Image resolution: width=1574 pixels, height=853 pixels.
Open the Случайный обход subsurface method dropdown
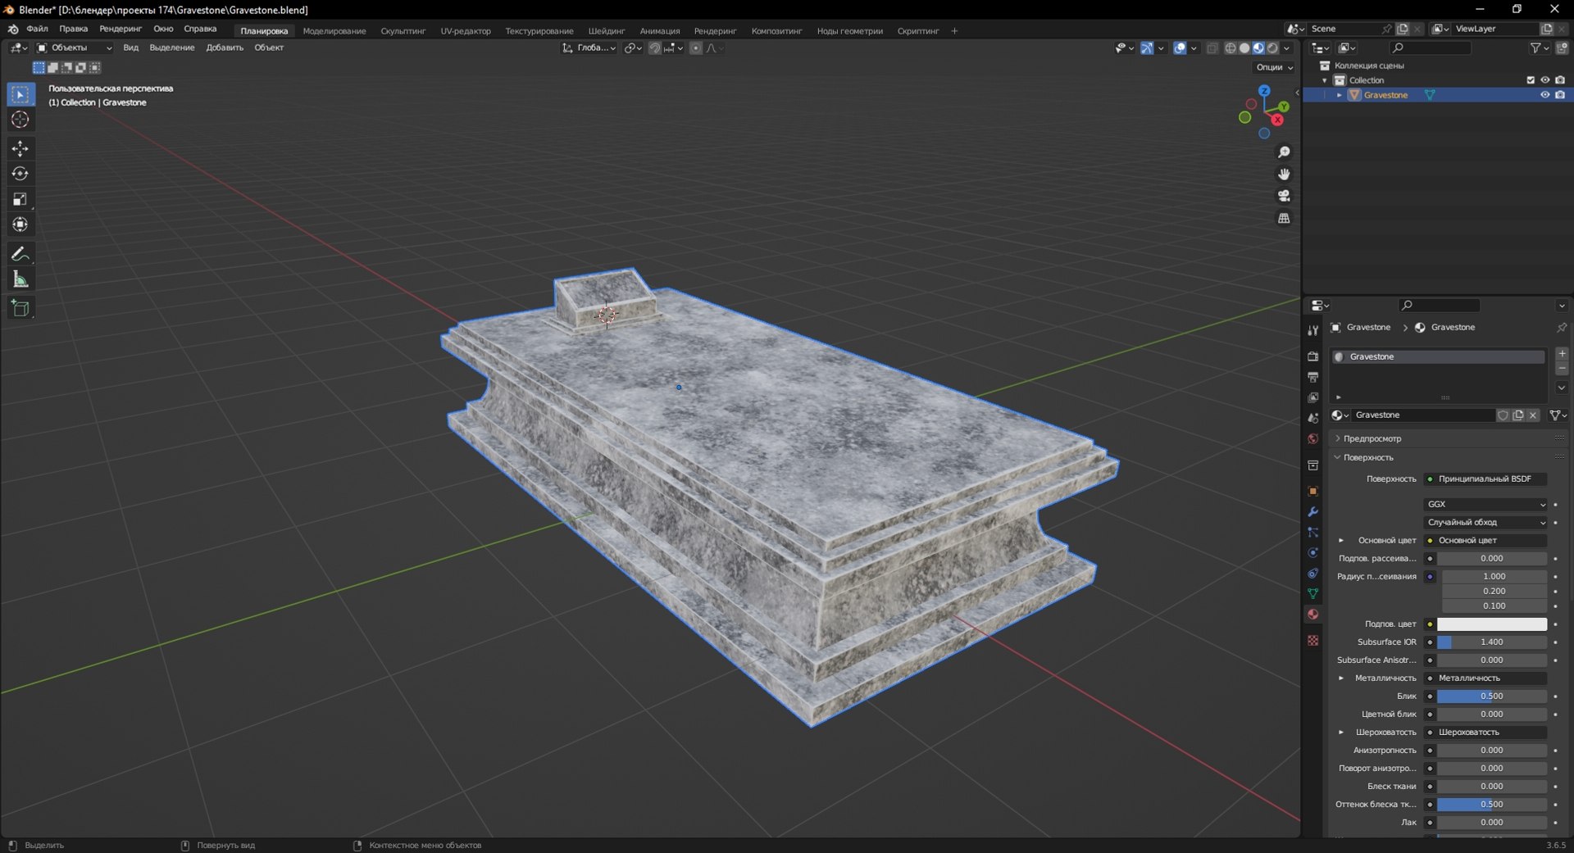click(1485, 523)
